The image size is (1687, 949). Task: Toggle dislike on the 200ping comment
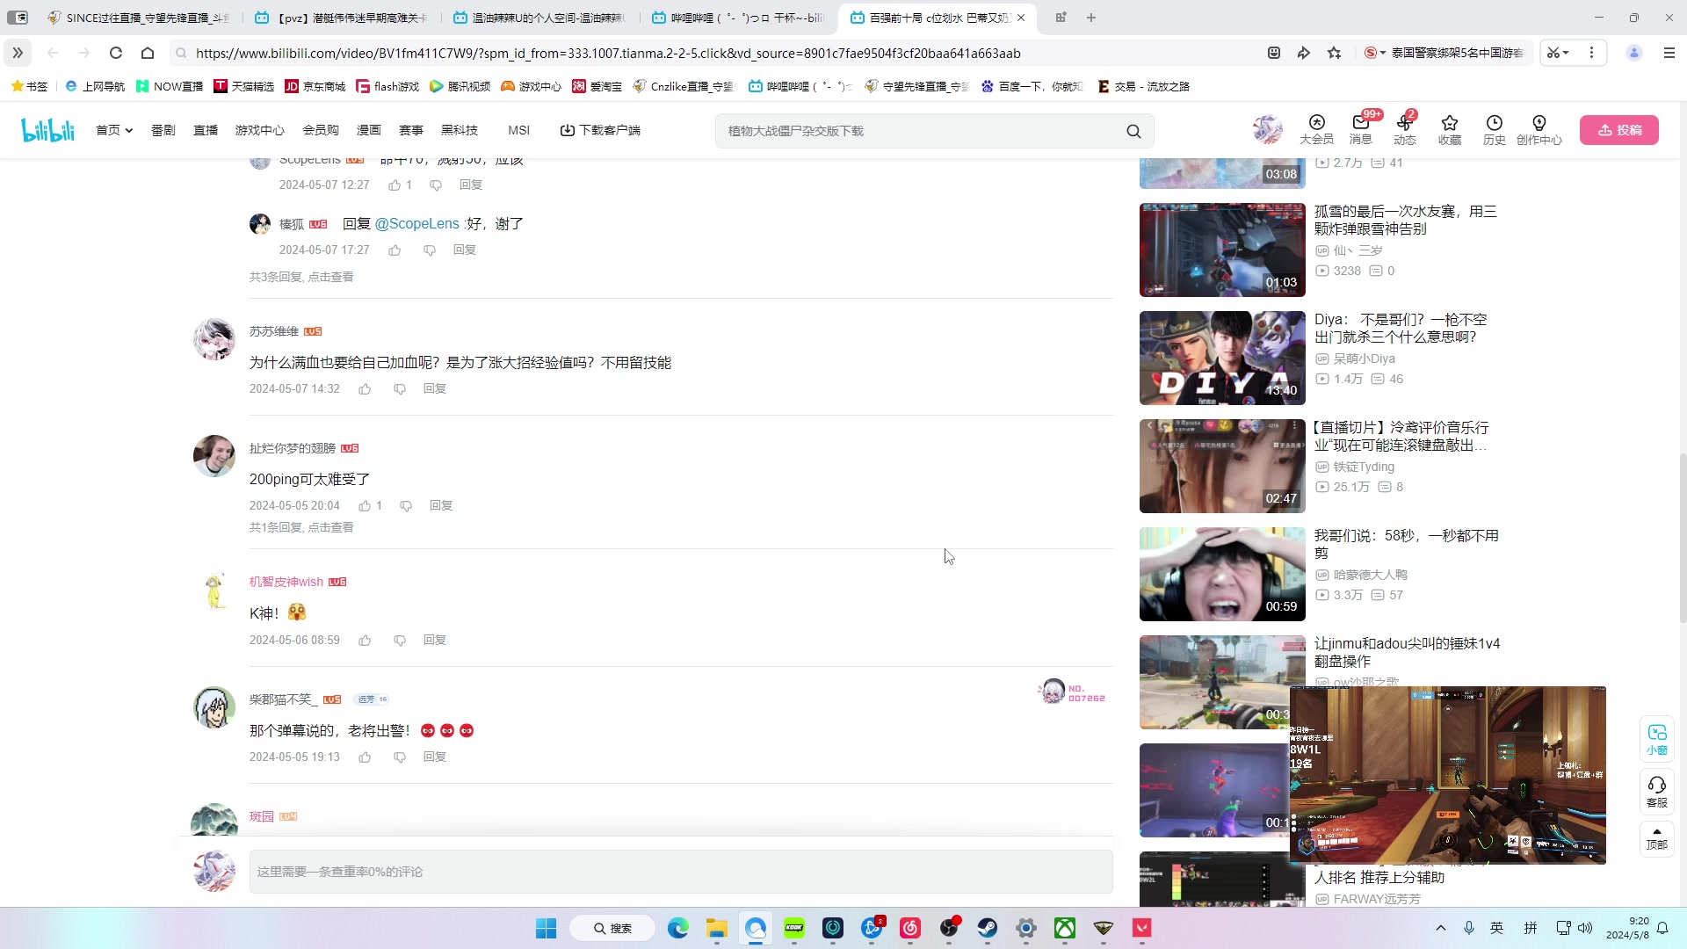coord(405,505)
